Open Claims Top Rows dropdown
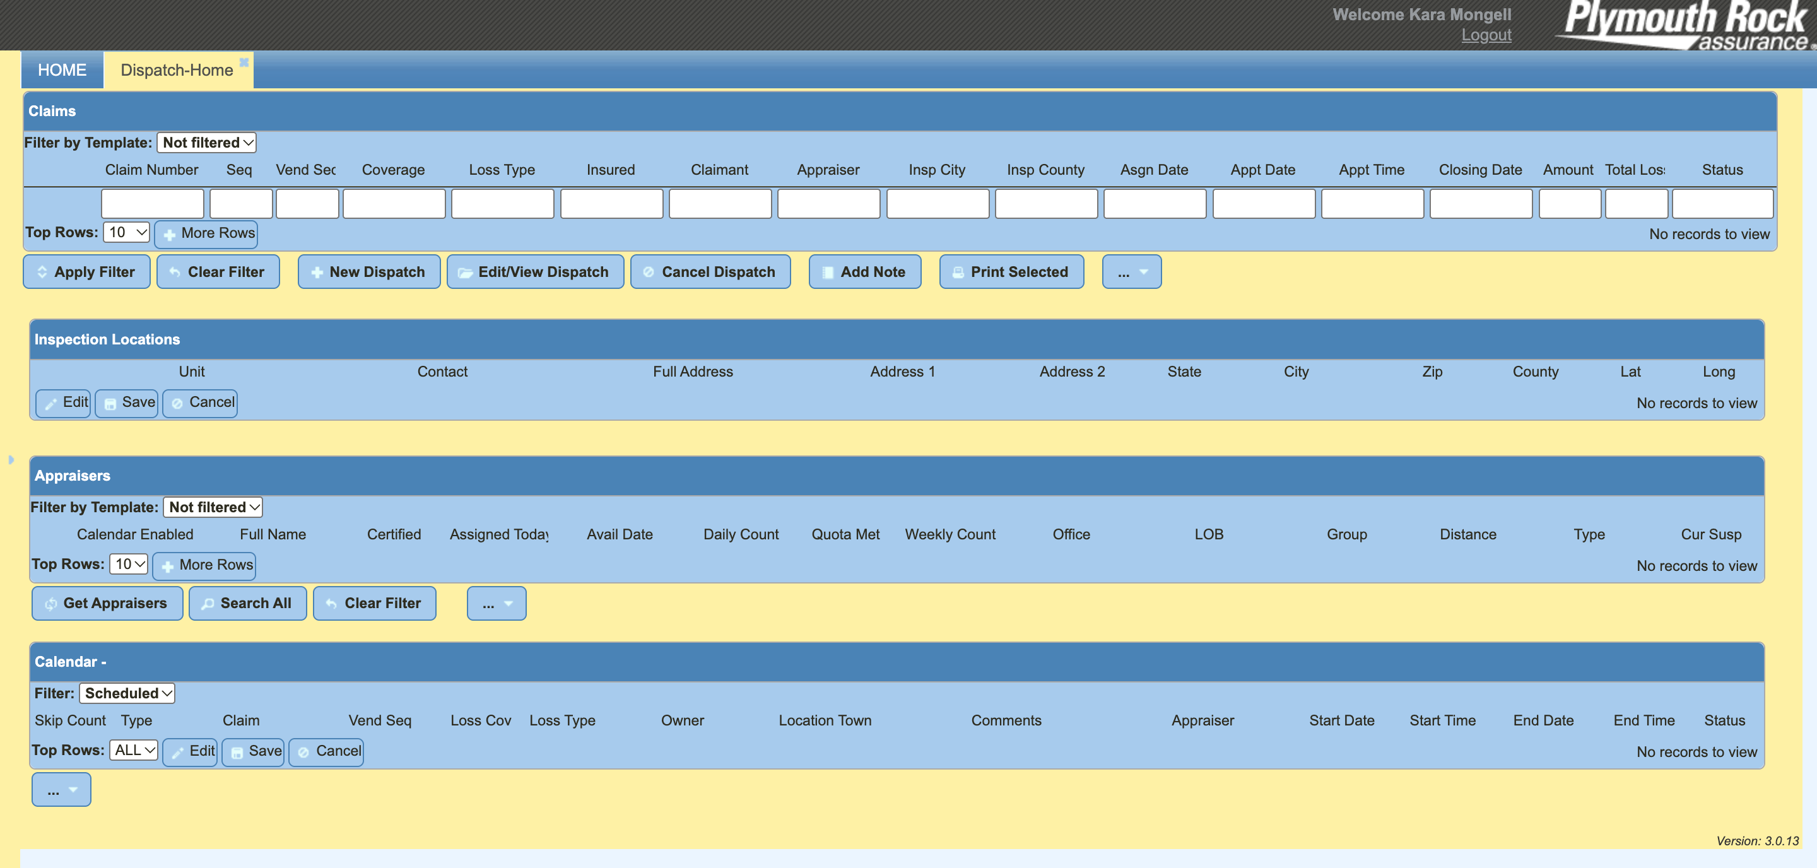The height and width of the screenshot is (868, 1817). click(x=127, y=232)
